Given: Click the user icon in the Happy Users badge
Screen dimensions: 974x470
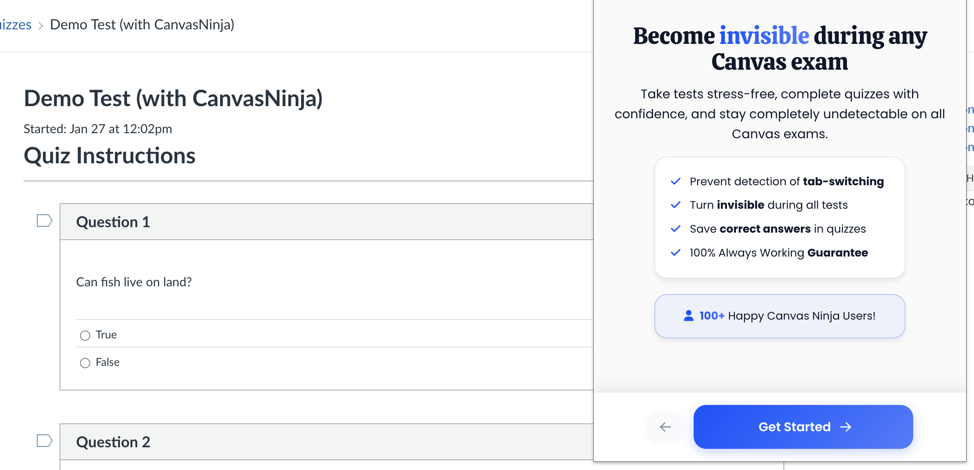Looking at the screenshot, I should (689, 316).
